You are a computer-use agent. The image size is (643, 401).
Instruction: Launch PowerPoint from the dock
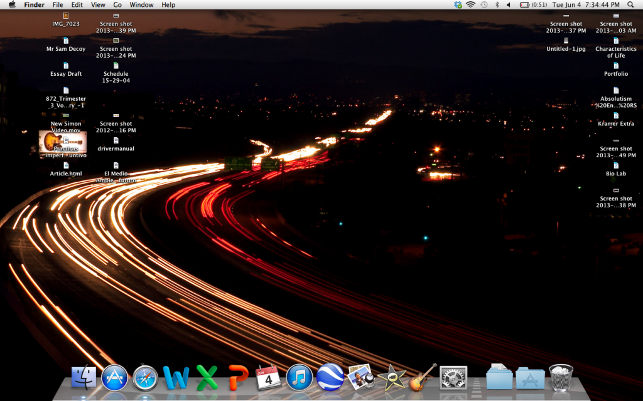tap(238, 378)
